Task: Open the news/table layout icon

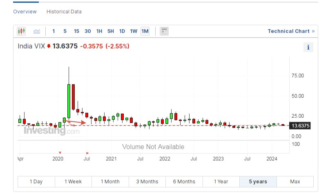Action: coord(164,31)
